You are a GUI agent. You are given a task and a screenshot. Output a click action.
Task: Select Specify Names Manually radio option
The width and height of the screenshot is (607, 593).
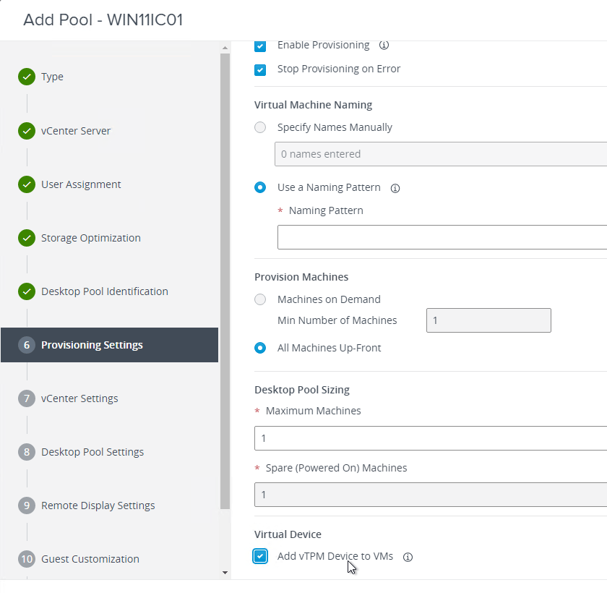260,127
